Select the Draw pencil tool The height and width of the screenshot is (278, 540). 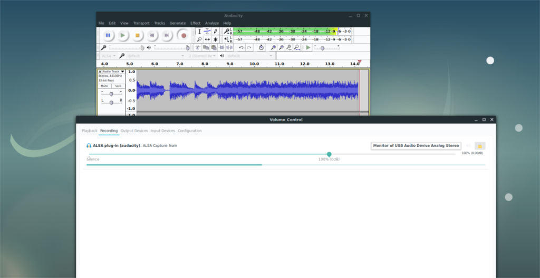(x=215, y=32)
